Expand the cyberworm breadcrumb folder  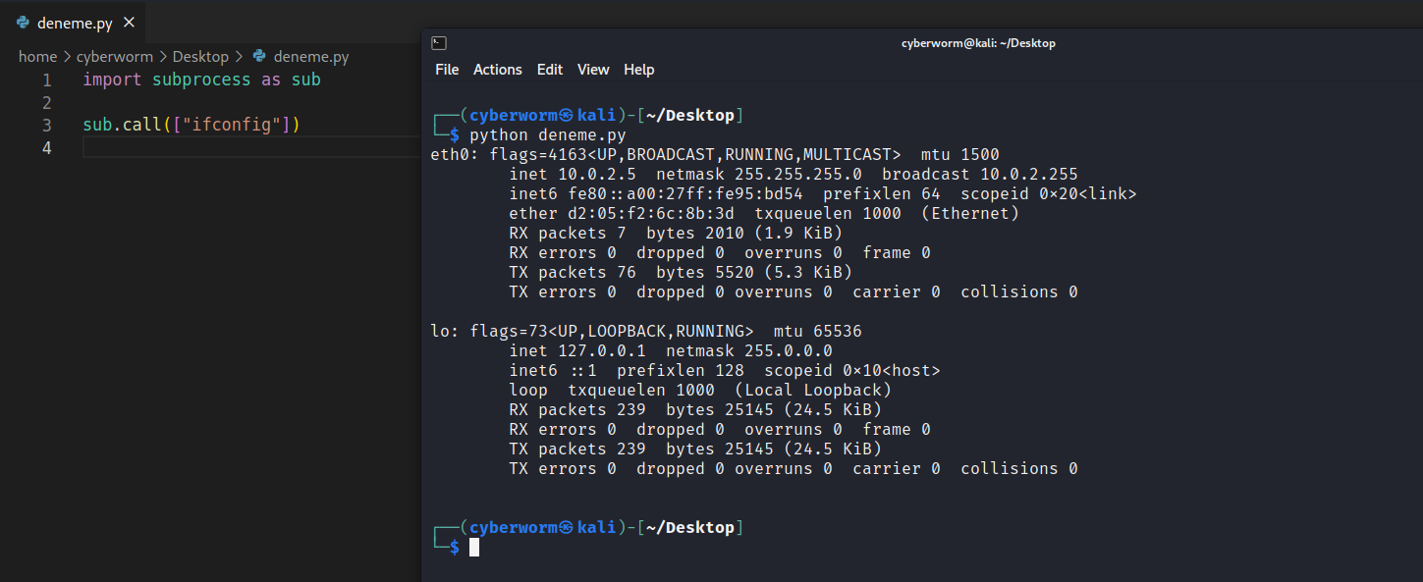pyautogui.click(x=114, y=57)
